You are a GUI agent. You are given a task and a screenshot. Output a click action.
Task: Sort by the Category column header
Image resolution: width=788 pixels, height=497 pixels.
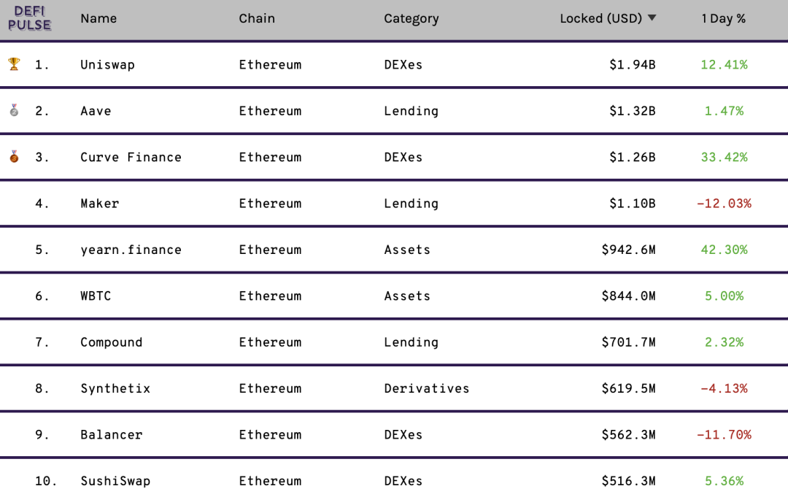click(411, 18)
